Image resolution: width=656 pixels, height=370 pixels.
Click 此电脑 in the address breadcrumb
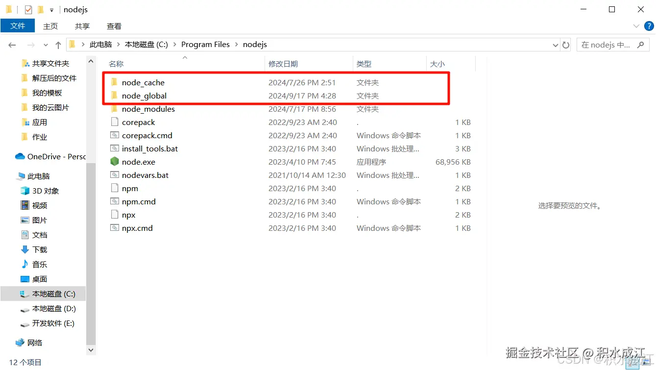(x=100, y=45)
